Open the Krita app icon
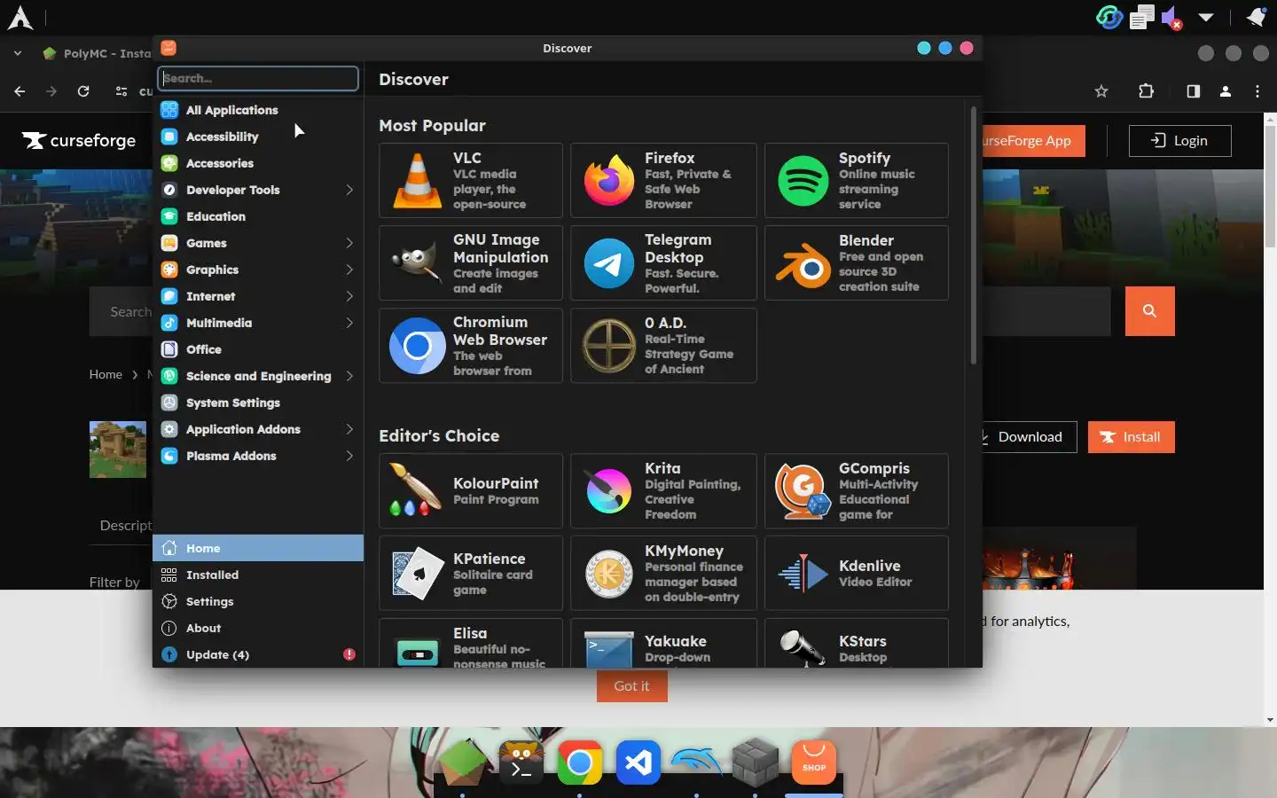The image size is (1277, 798). coord(609,491)
